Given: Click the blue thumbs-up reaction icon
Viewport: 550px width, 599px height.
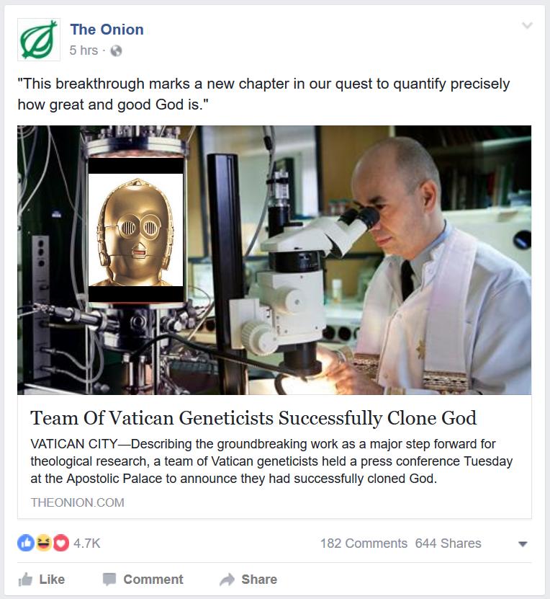Looking at the screenshot, I should (26, 543).
